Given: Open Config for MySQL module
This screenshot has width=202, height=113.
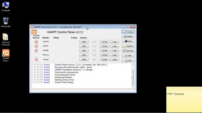Looking at the screenshot, I should pyautogui.click(x=104, y=46).
